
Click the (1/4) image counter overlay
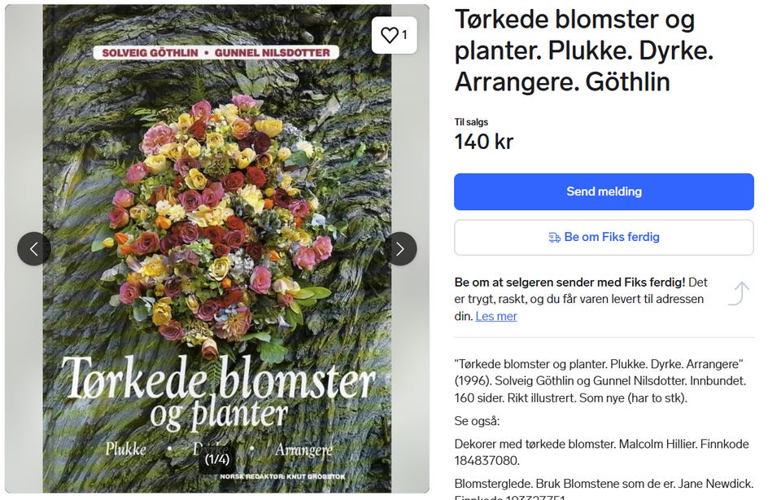tap(217, 458)
